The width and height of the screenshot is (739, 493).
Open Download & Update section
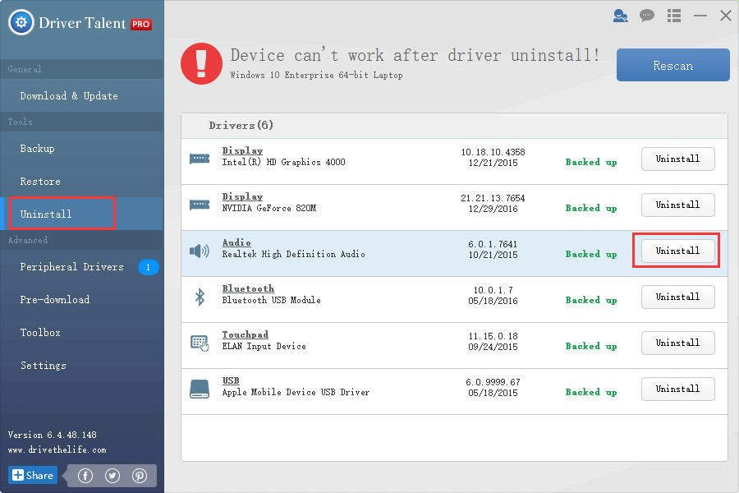click(82, 96)
